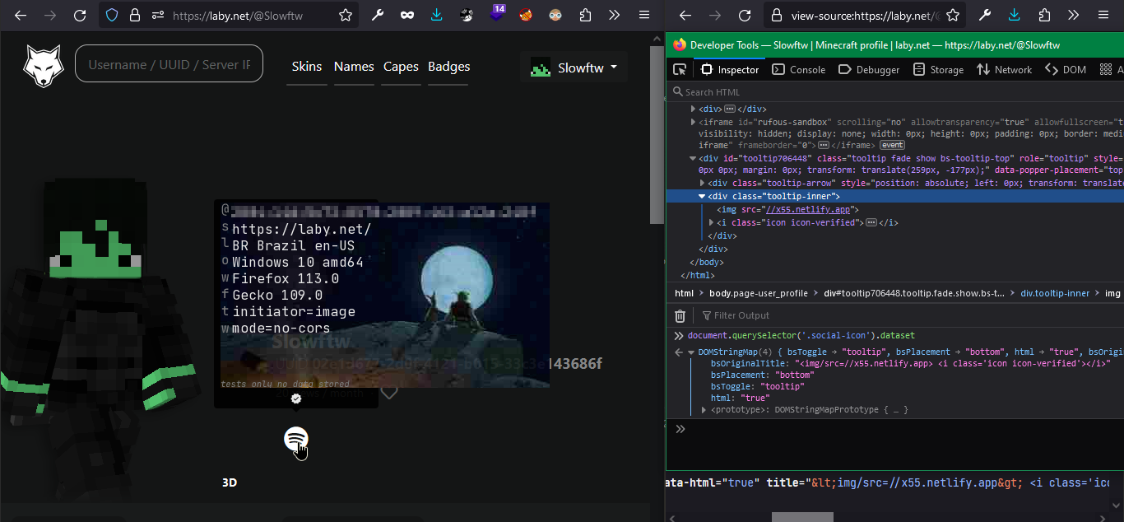
Task: Open the Capes page
Action: (x=401, y=67)
